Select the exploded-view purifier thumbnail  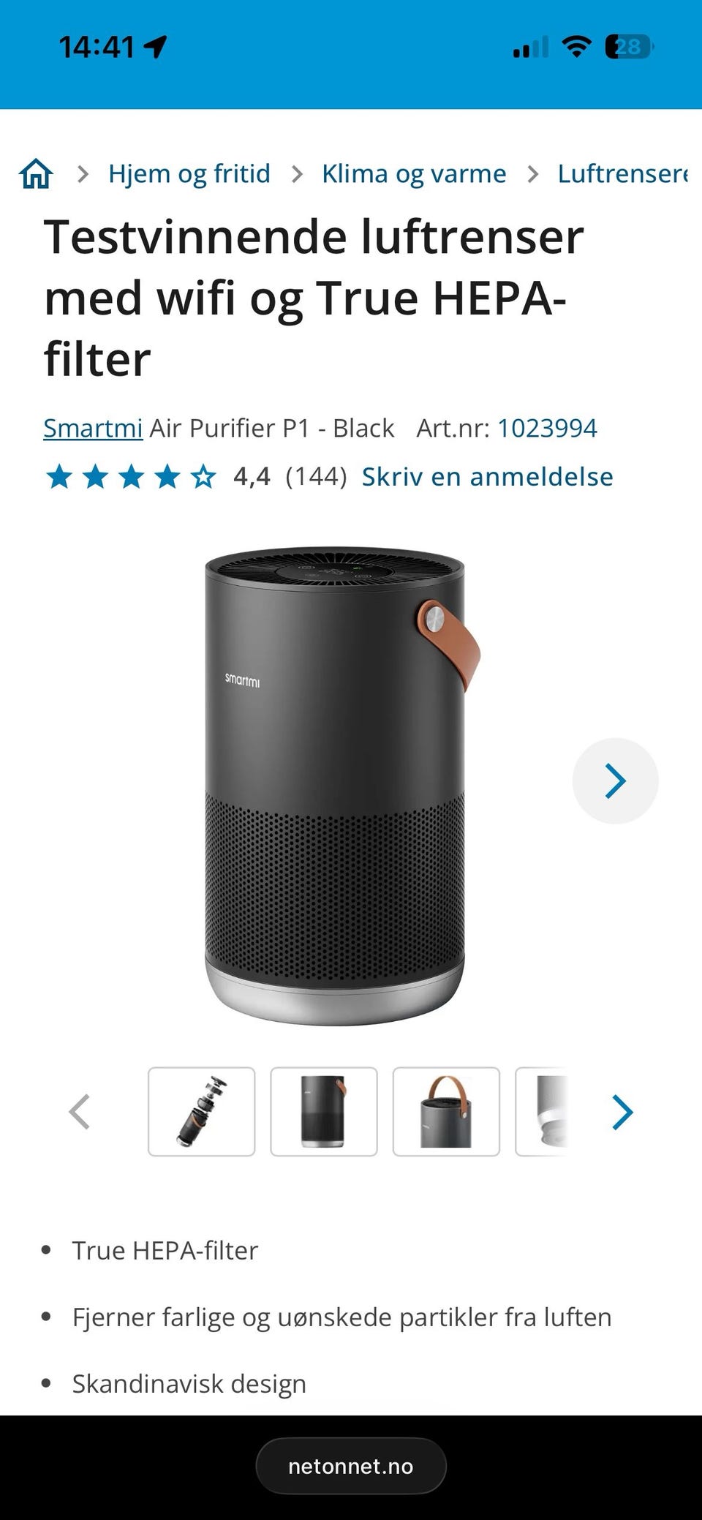coord(202,1112)
